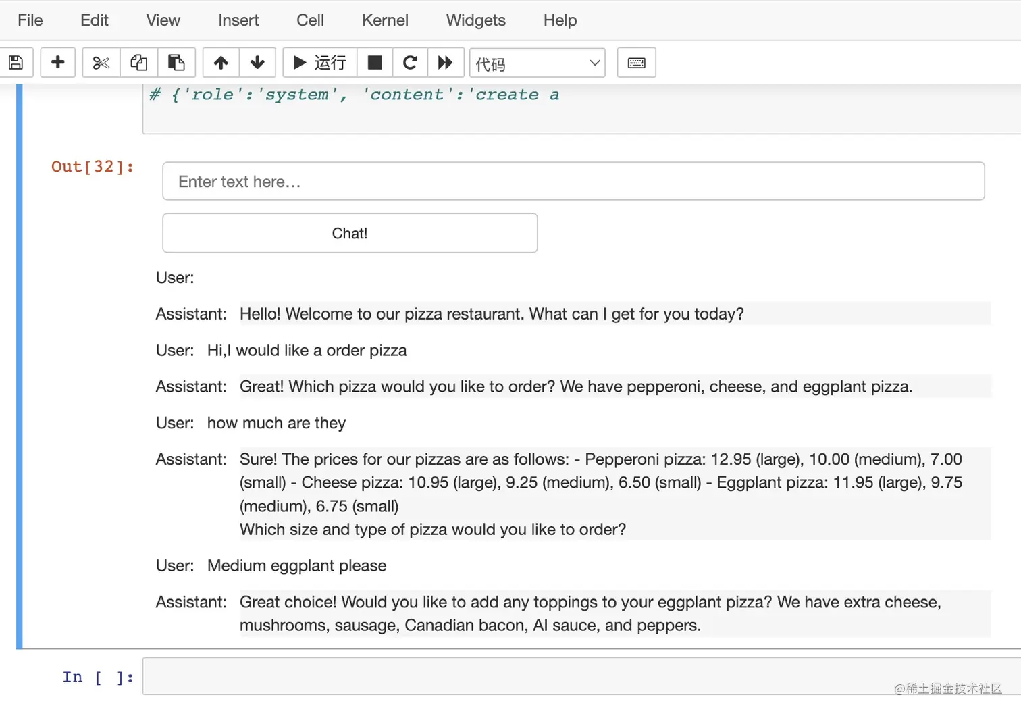Click the 'how much are they' message
Screen dimensions: 1021x714
tap(276, 424)
